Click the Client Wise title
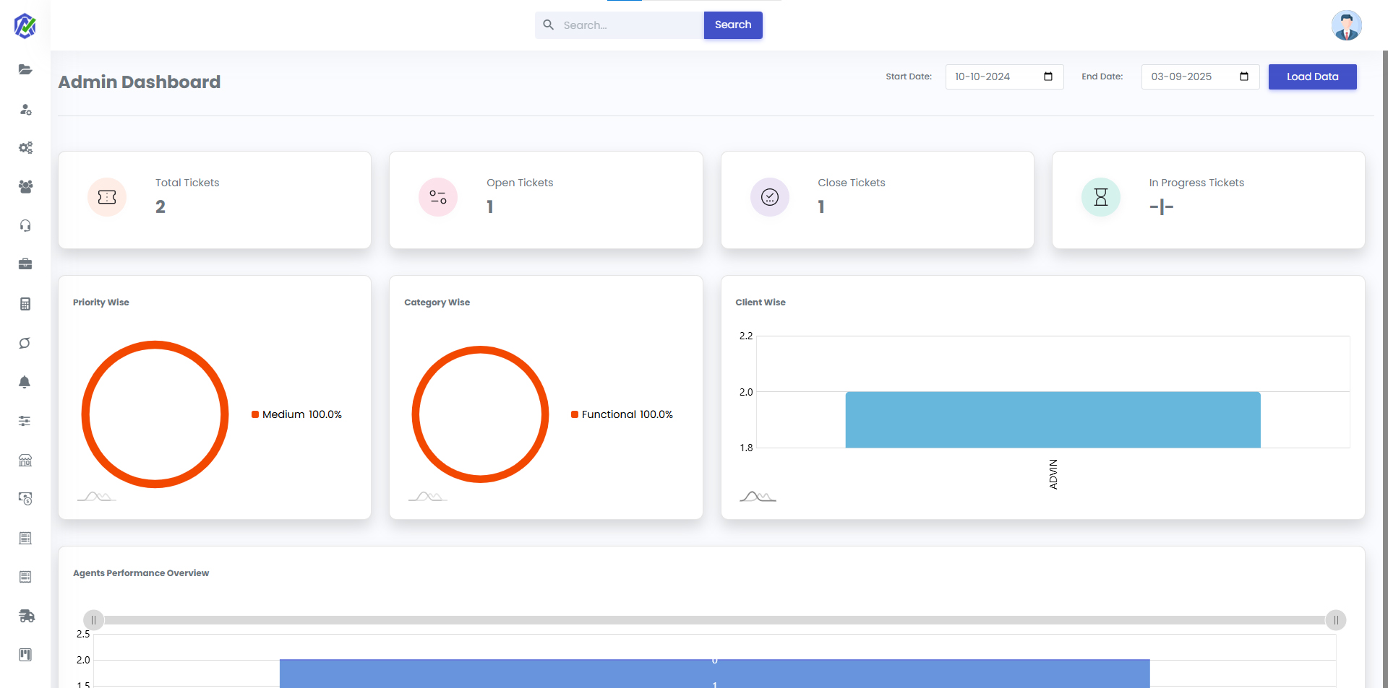The width and height of the screenshot is (1388, 688). coord(761,302)
